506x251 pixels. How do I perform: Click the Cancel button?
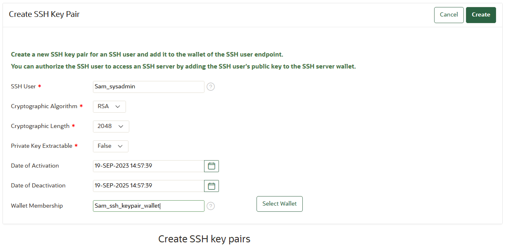pos(449,14)
